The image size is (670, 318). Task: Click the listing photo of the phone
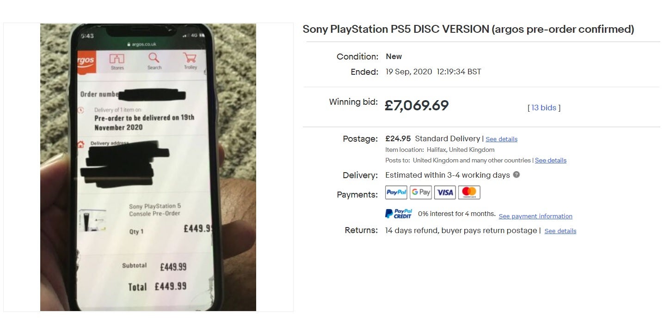coord(148,167)
